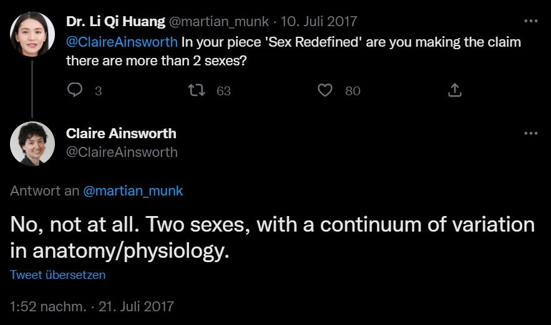Click the @ClaireAinsworth mention in the first tweet

(122, 42)
